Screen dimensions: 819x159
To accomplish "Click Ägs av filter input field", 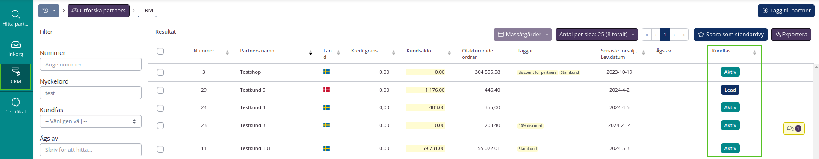I will 91,150.
